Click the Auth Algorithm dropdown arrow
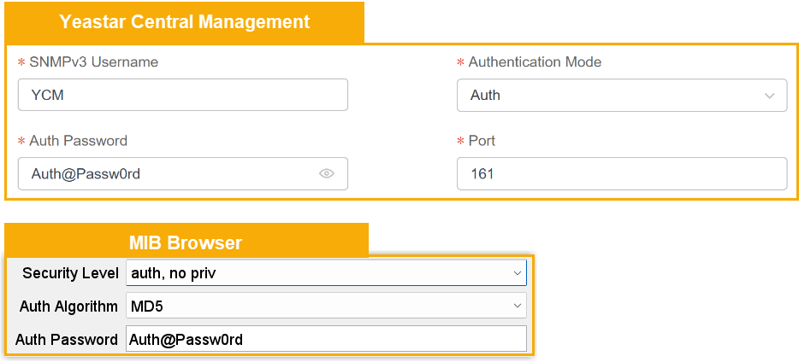This screenshot has width=799, height=362. coord(517,306)
